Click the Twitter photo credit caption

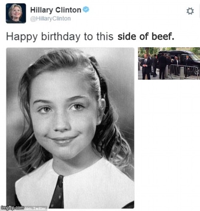click(36, 209)
